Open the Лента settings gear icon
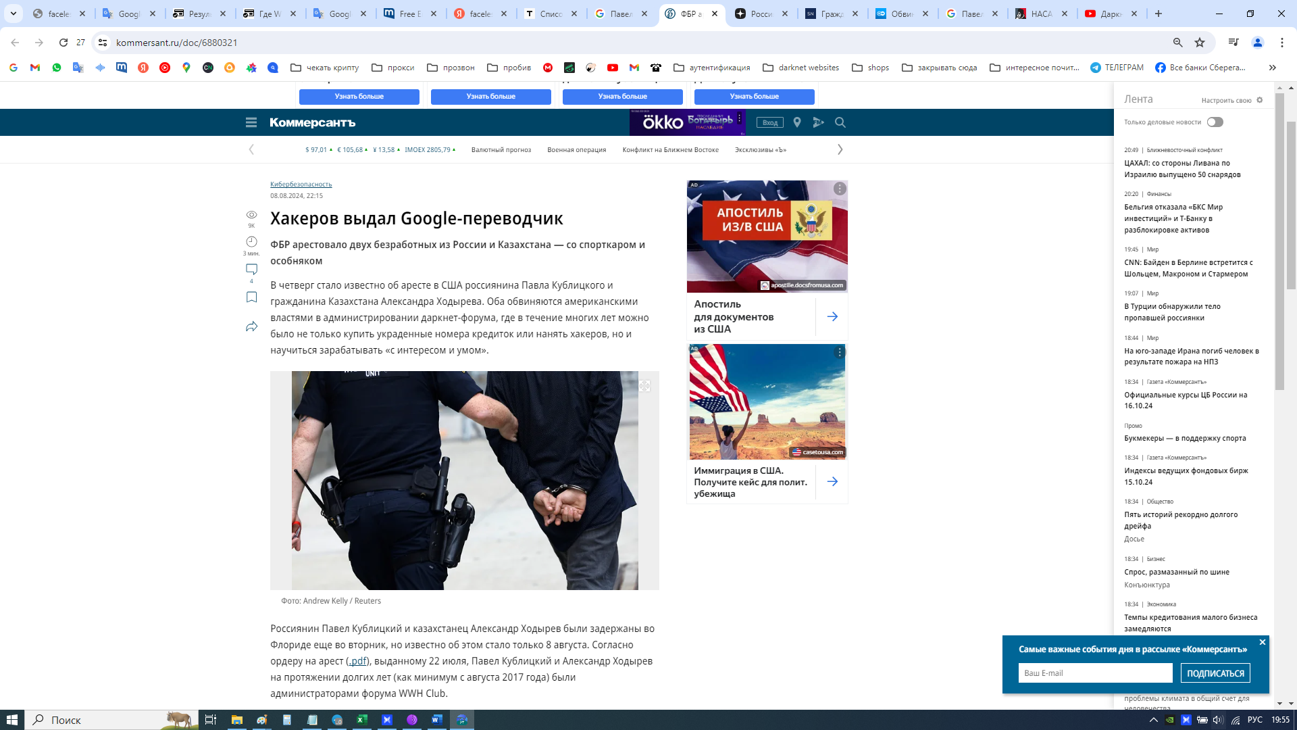The width and height of the screenshot is (1297, 730). pos(1259,100)
